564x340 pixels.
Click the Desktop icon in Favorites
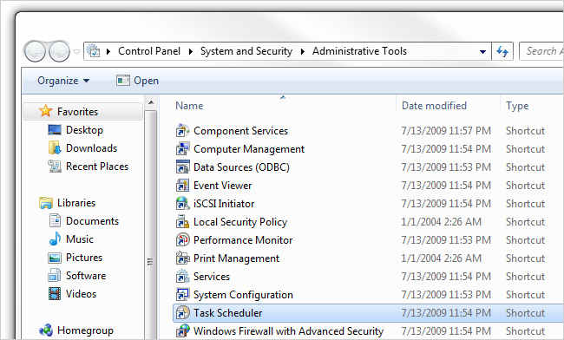(55, 130)
